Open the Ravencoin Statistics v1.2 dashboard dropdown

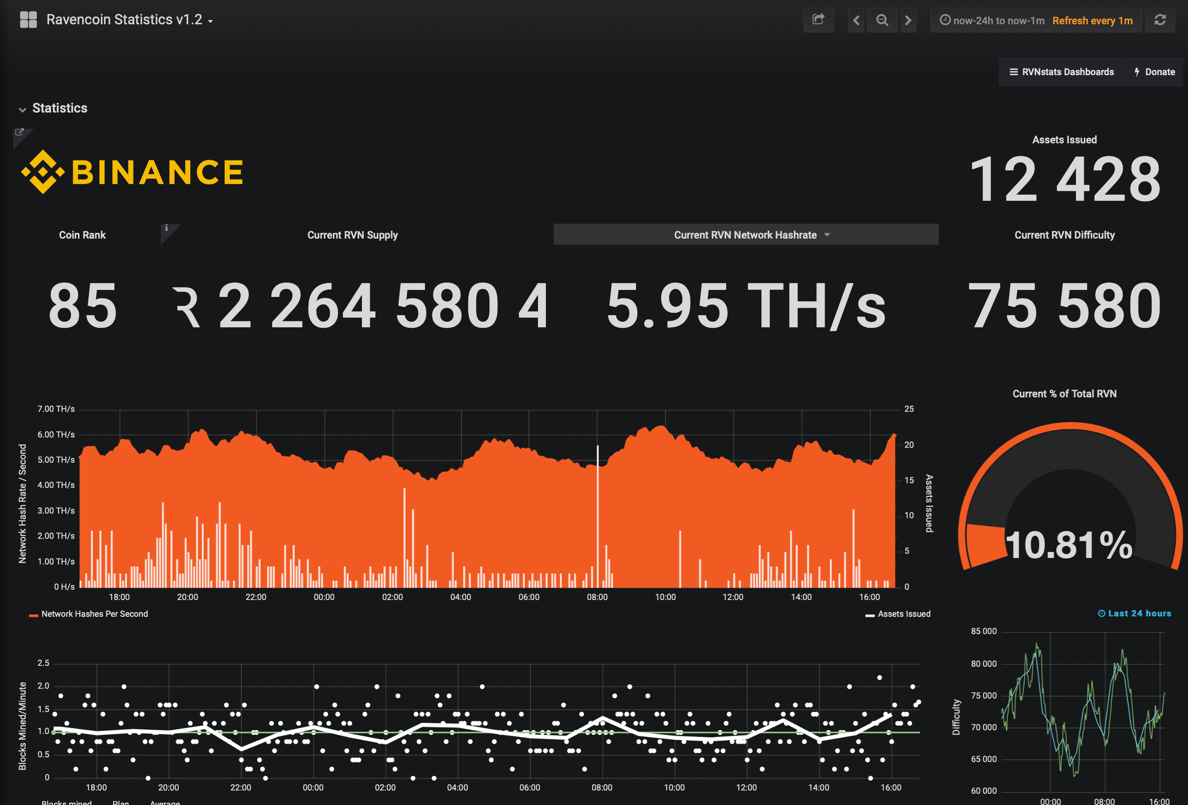tap(130, 20)
